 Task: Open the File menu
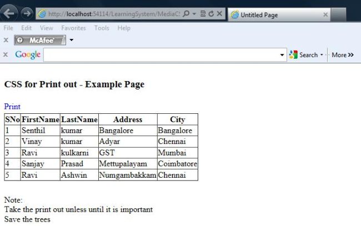click(8, 28)
